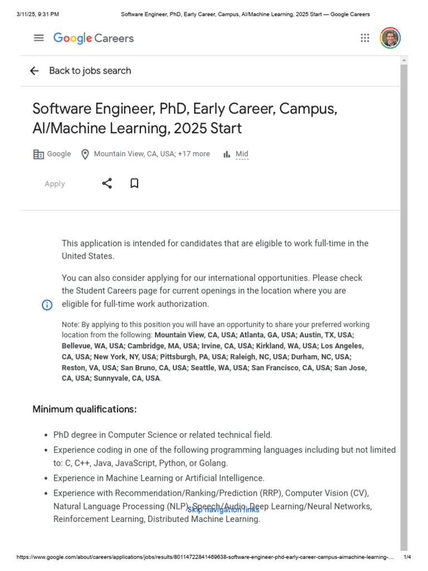Open the Google Careers logo link
This screenshot has height=571, width=428.
coord(94,38)
